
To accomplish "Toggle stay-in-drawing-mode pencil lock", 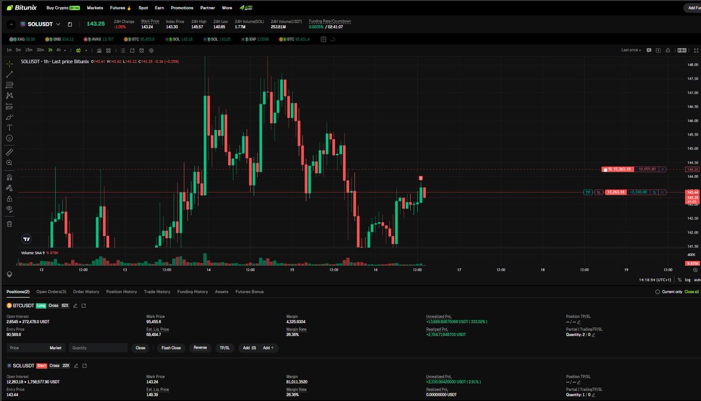I will [9, 188].
